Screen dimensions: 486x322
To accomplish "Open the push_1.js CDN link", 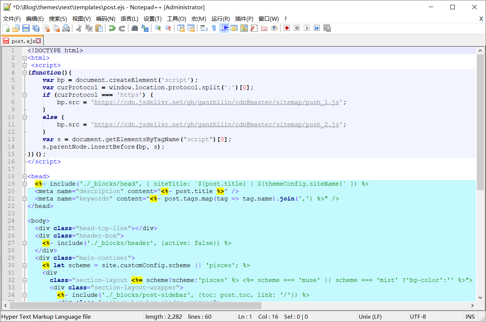I will tap(217, 102).
